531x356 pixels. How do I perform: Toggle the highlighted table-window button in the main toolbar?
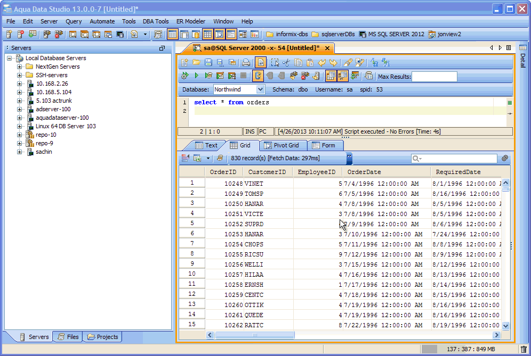[x=172, y=34]
